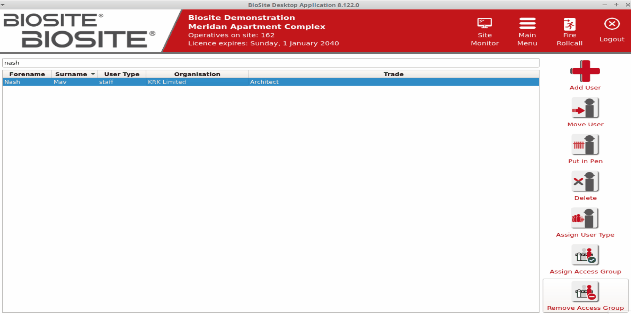This screenshot has height=314, width=631.
Task: Start the Fire Rollcall
Action: (569, 31)
